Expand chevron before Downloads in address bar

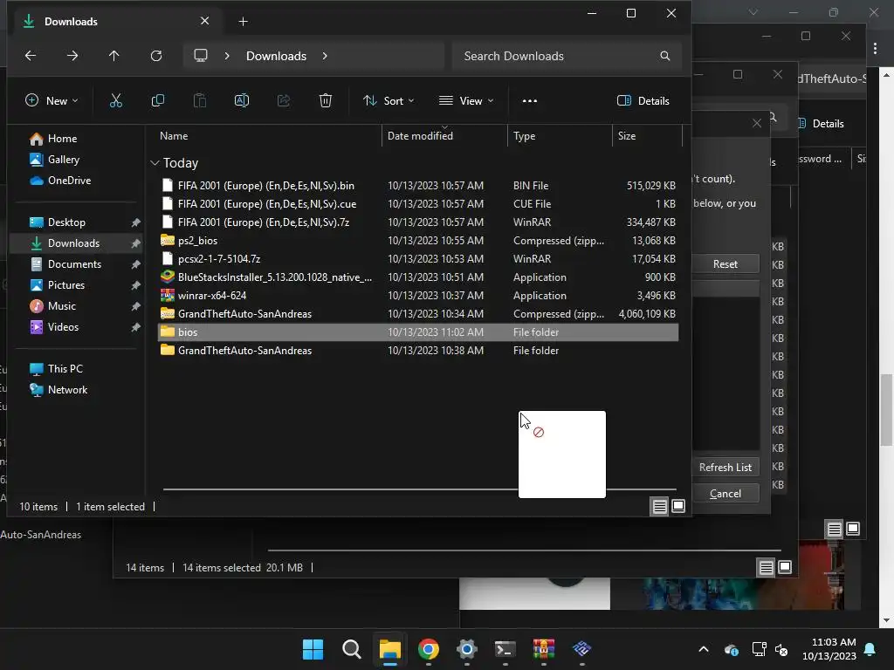(x=227, y=56)
